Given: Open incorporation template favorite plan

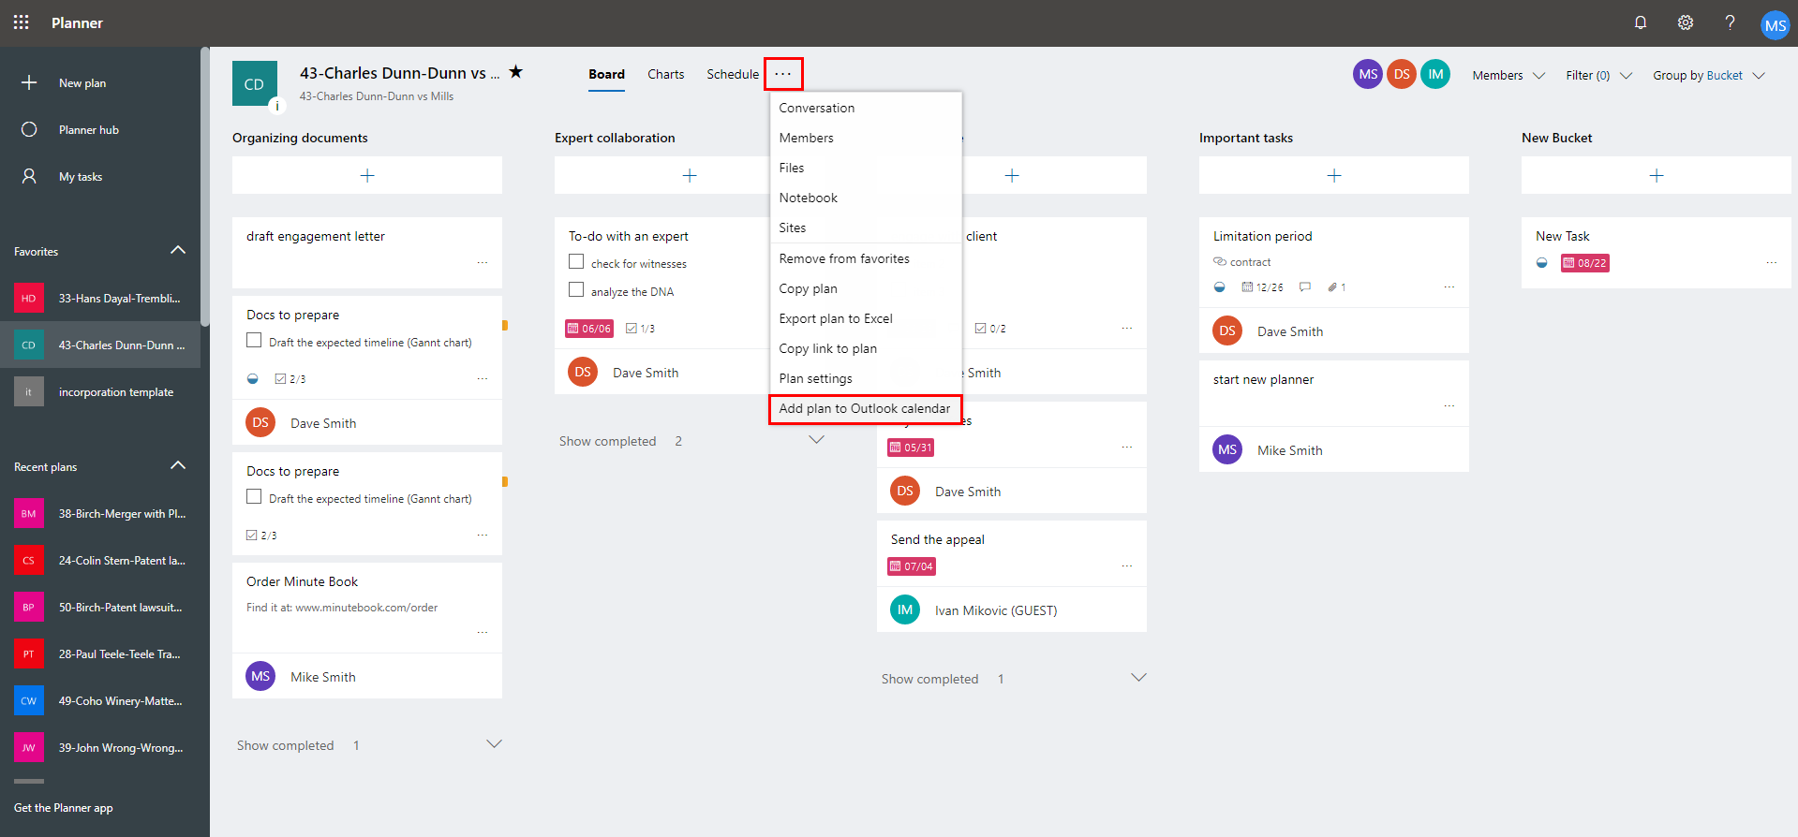Looking at the screenshot, I should click(x=100, y=392).
